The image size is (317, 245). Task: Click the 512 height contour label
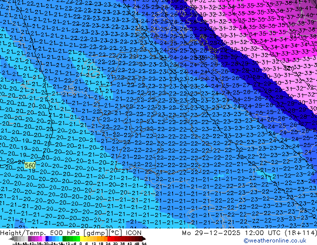[x=295, y=36]
